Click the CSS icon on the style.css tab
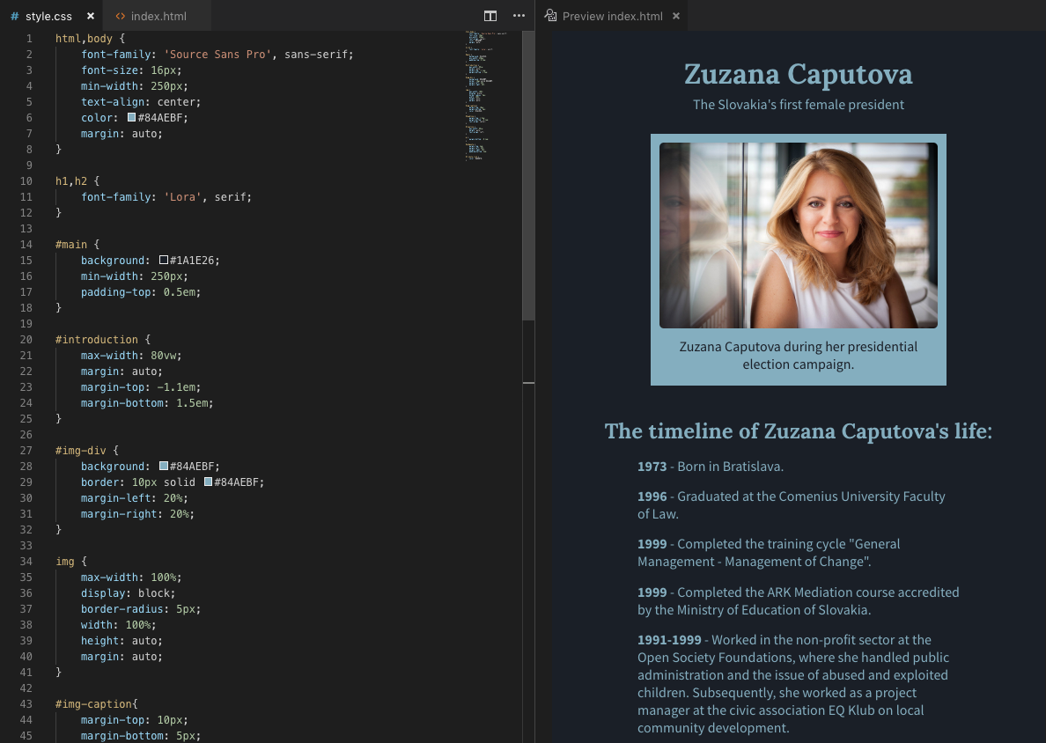The image size is (1046, 743). point(13,15)
